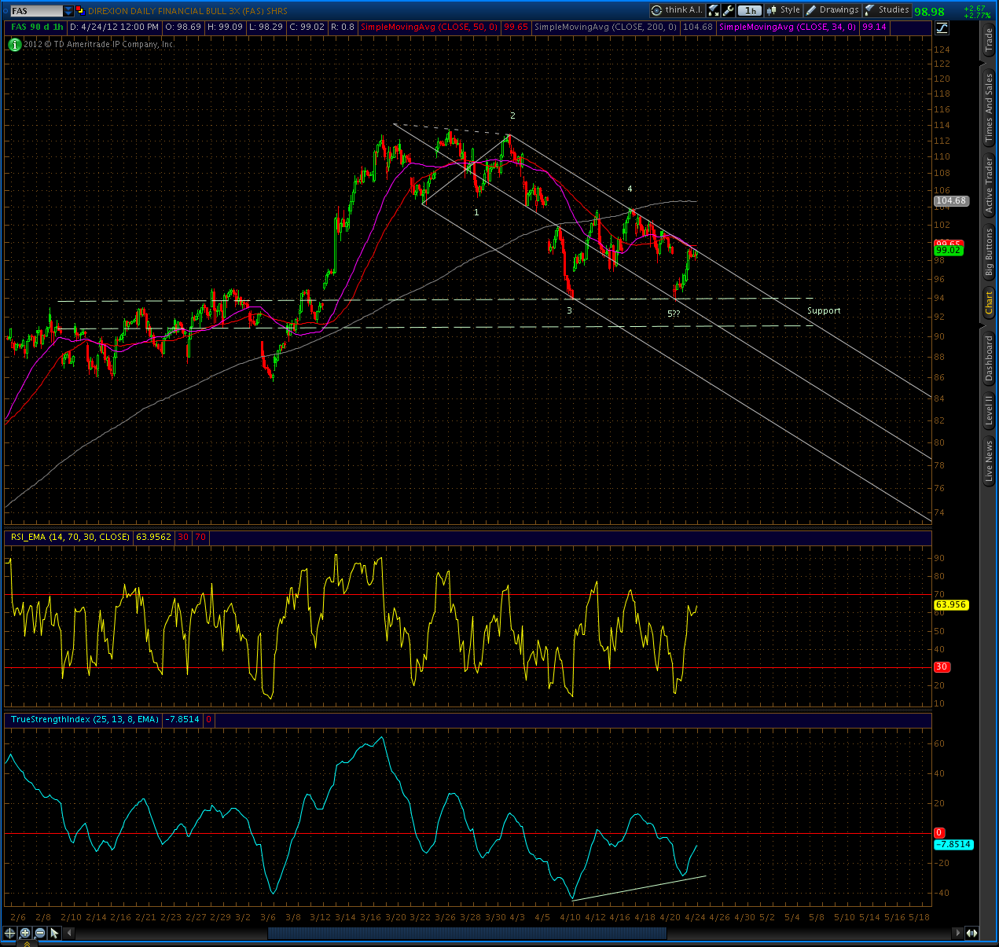The width and height of the screenshot is (999, 947).
Task: Click into the FAS symbol input field
Action: click(36, 11)
